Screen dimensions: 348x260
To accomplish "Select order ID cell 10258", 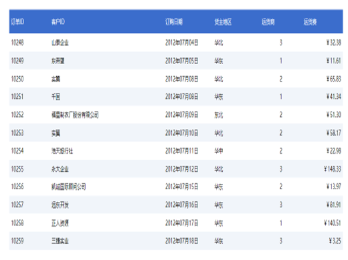I will [17, 223].
